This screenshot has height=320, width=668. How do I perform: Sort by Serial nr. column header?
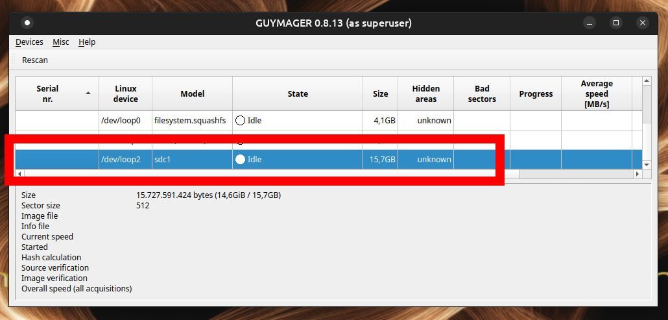(57, 93)
